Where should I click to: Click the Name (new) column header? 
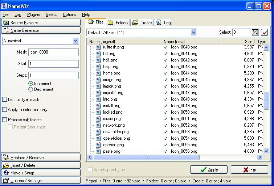190,42
